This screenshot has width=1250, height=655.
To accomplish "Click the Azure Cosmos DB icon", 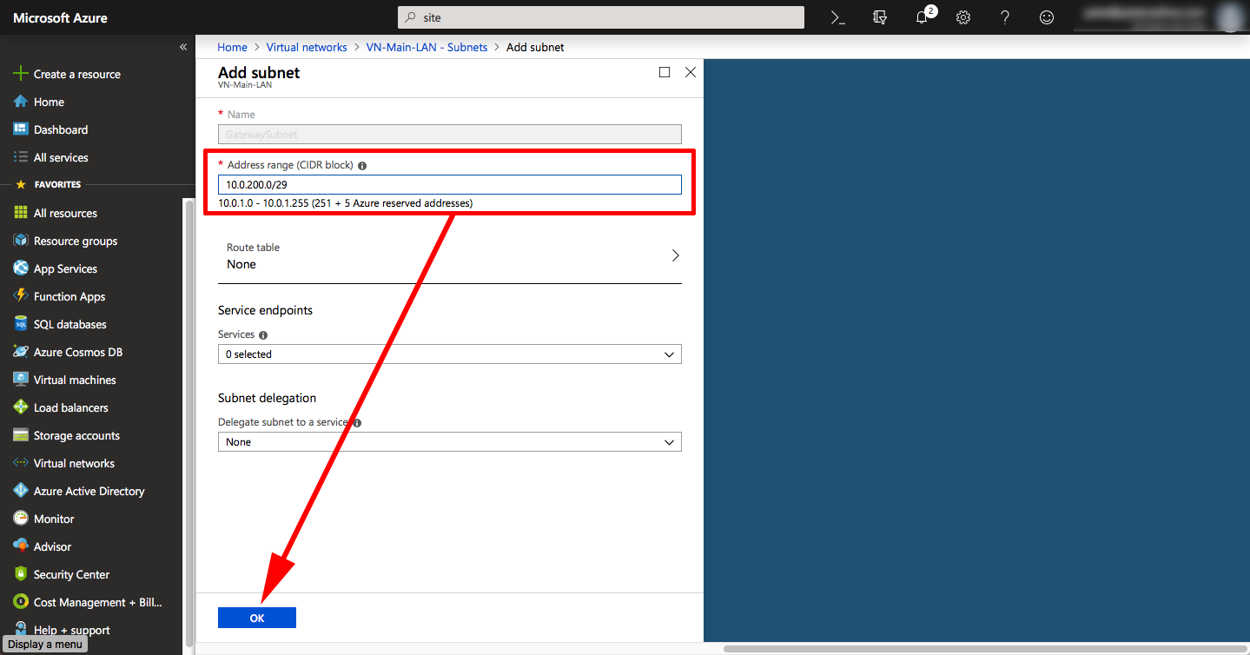I will (21, 352).
